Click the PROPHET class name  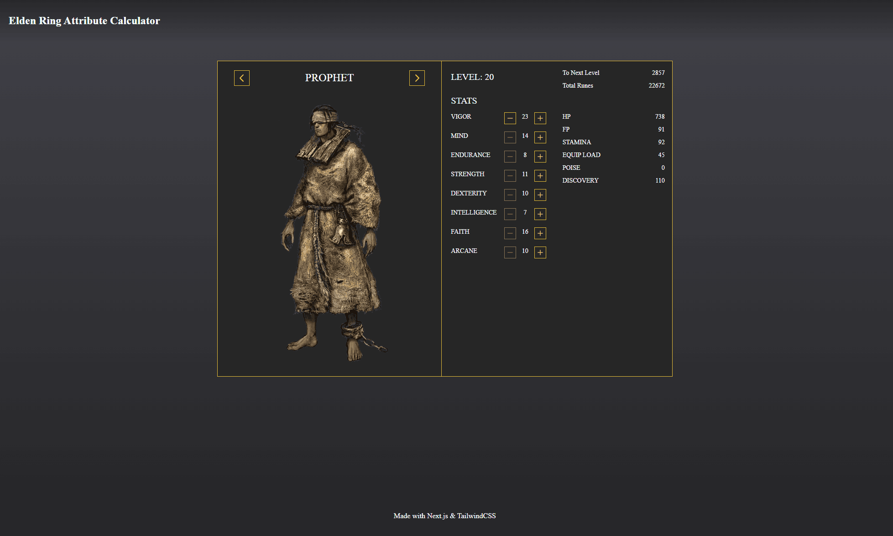coord(329,78)
